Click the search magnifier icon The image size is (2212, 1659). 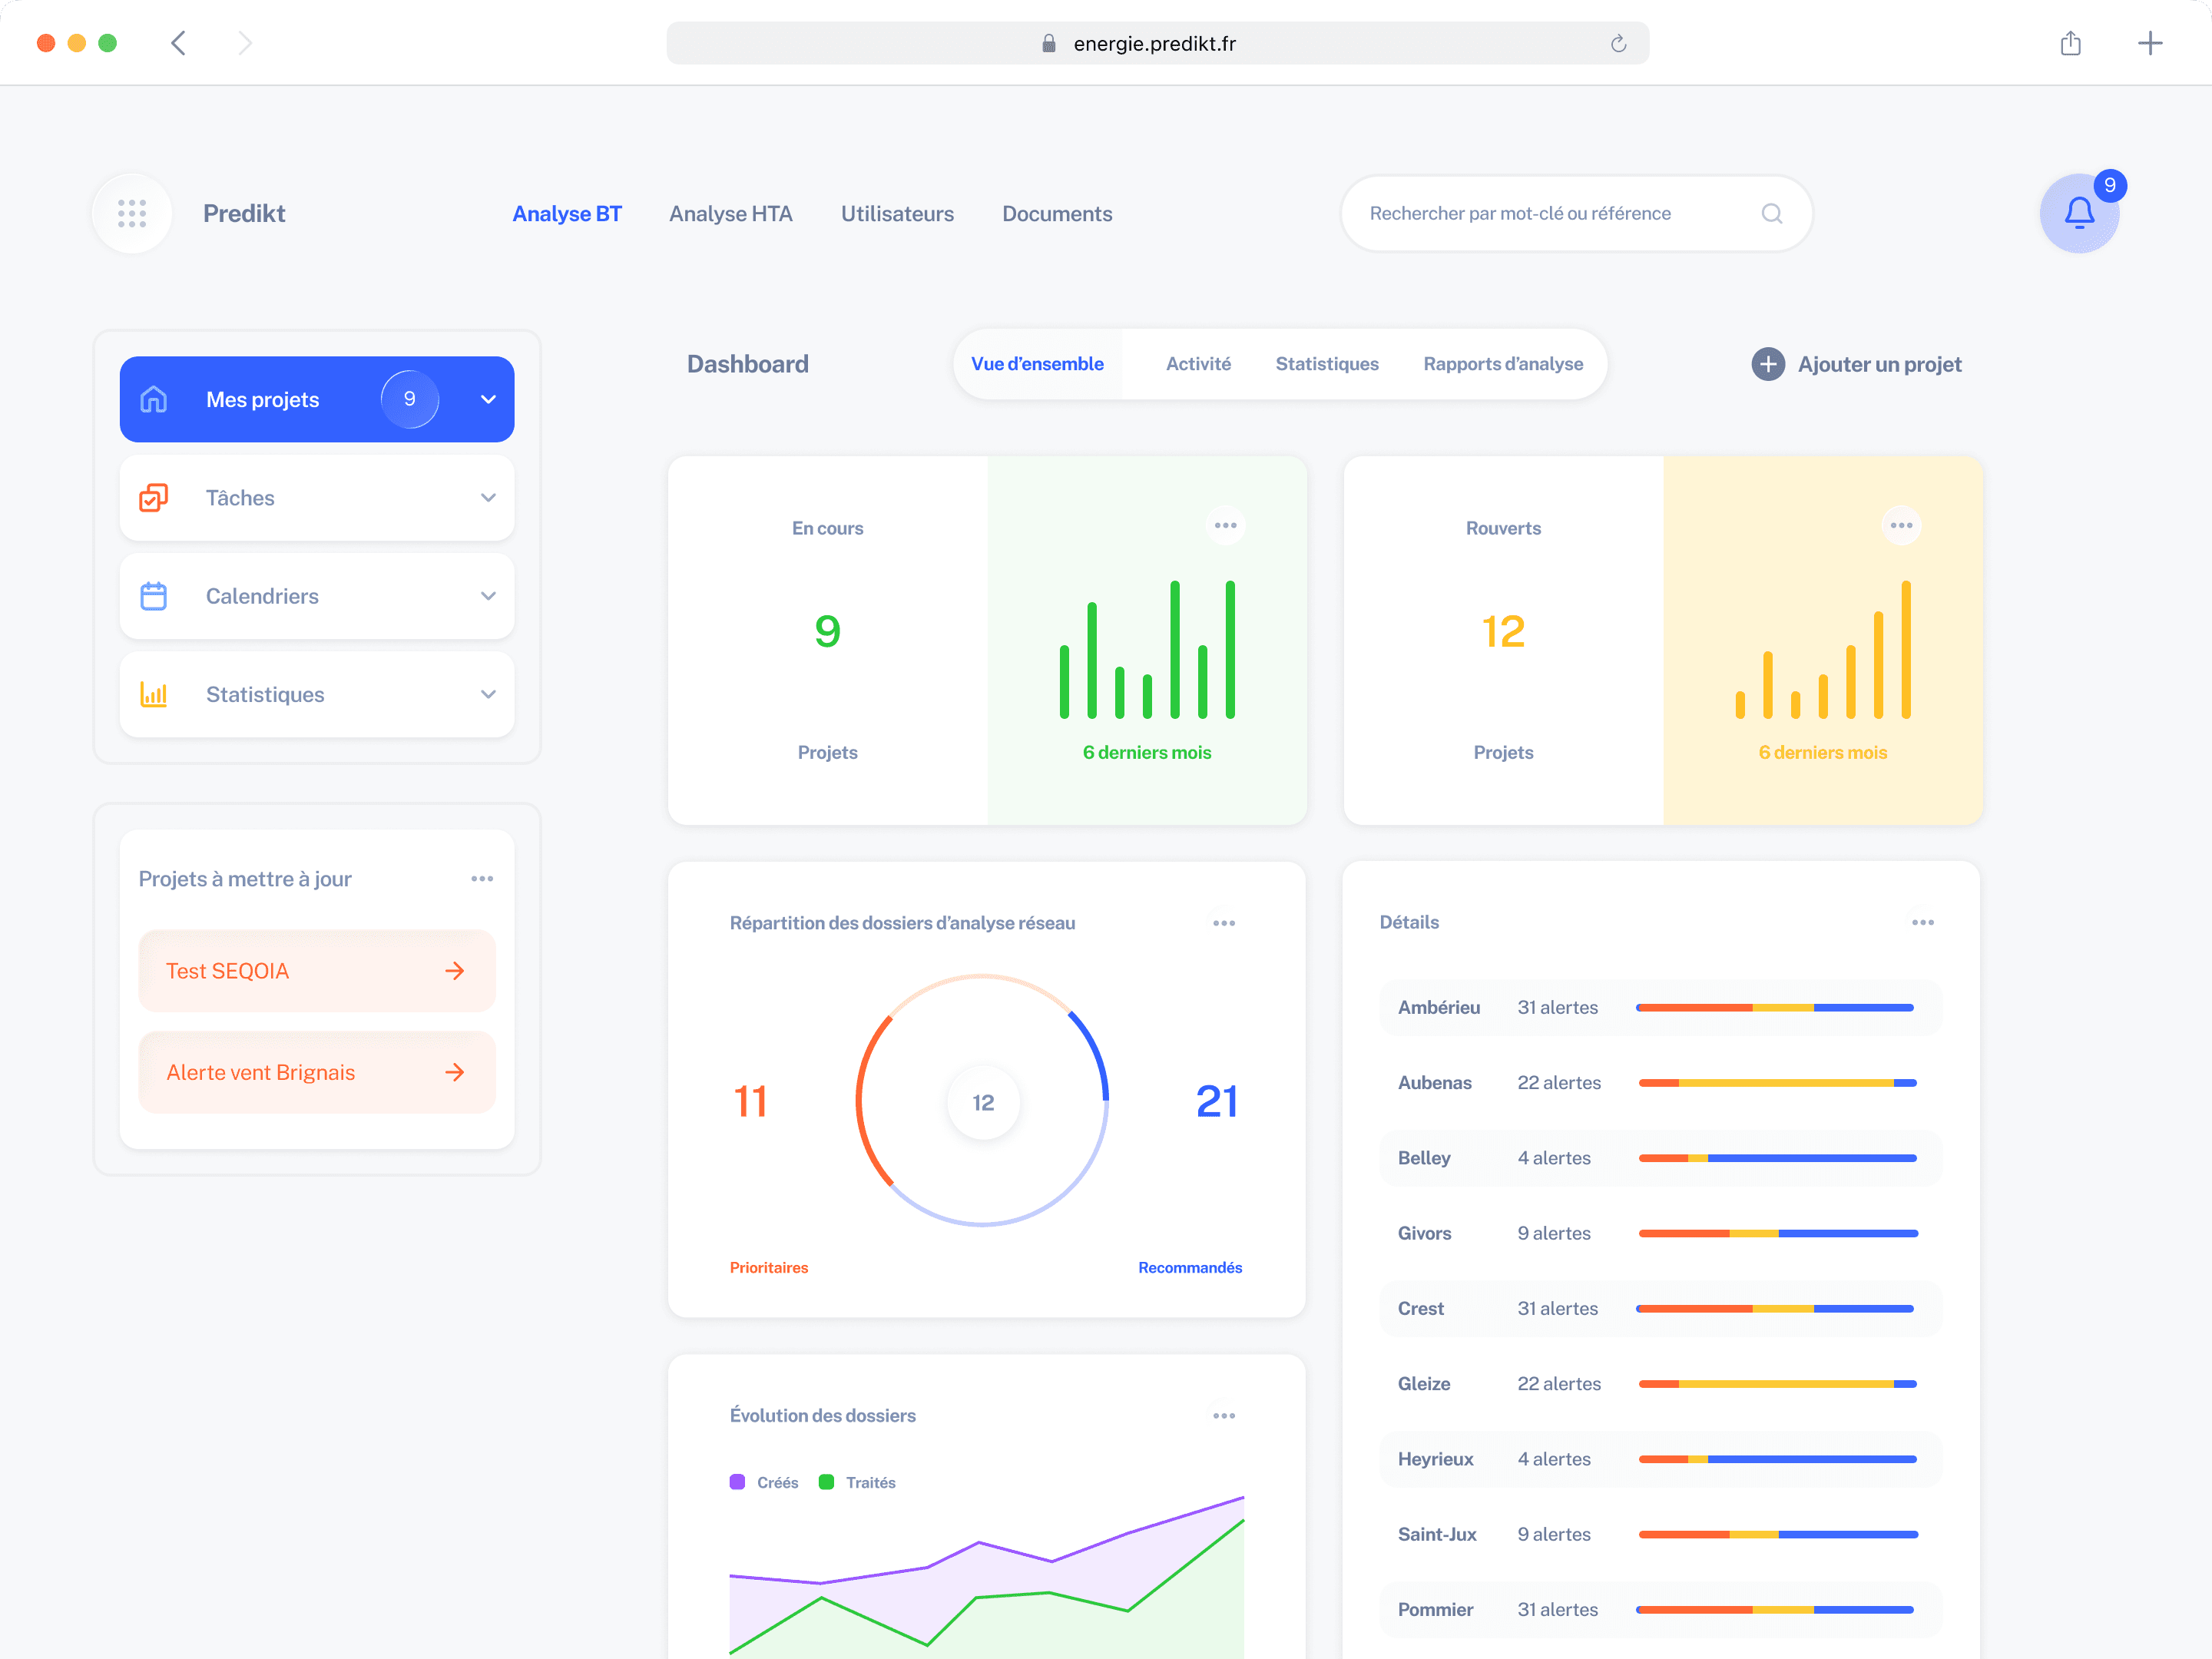(1771, 213)
